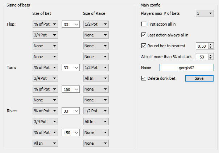This screenshot has width=219, height=153.
Task: Expand the Flop first bet size dropdown
Action: click(x=45, y=24)
